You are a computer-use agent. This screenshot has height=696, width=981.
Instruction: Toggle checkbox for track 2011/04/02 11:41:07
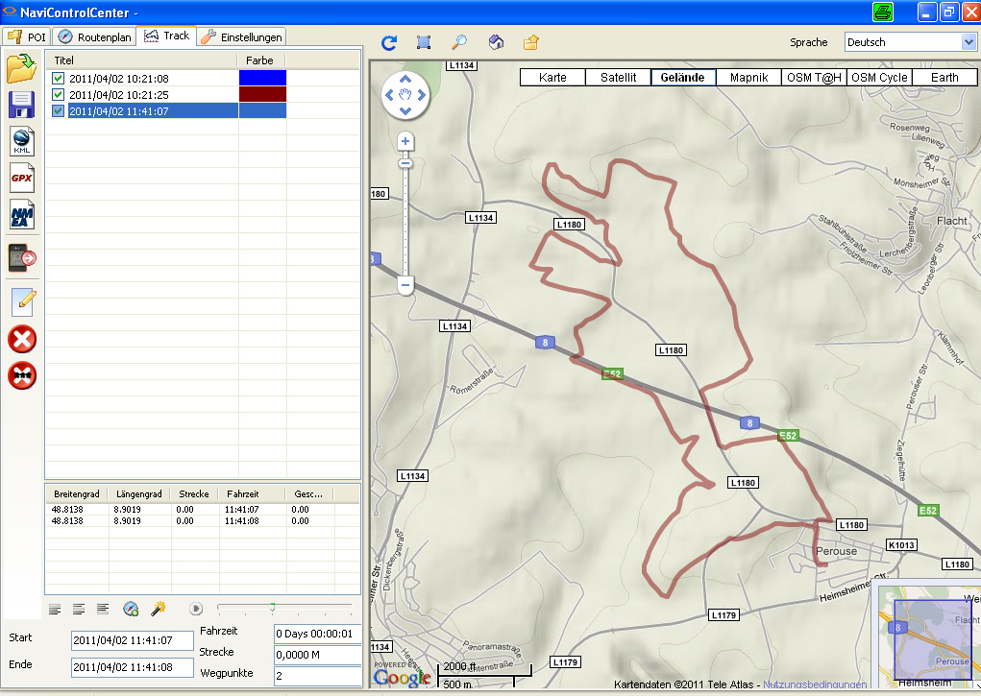click(x=59, y=111)
